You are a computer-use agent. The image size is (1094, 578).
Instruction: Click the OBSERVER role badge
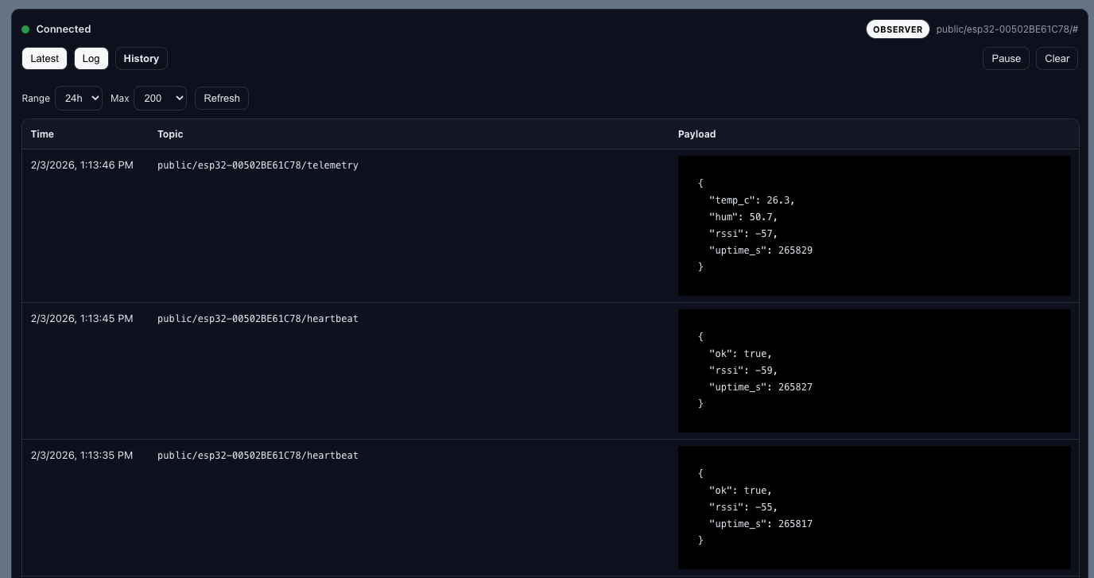898,29
